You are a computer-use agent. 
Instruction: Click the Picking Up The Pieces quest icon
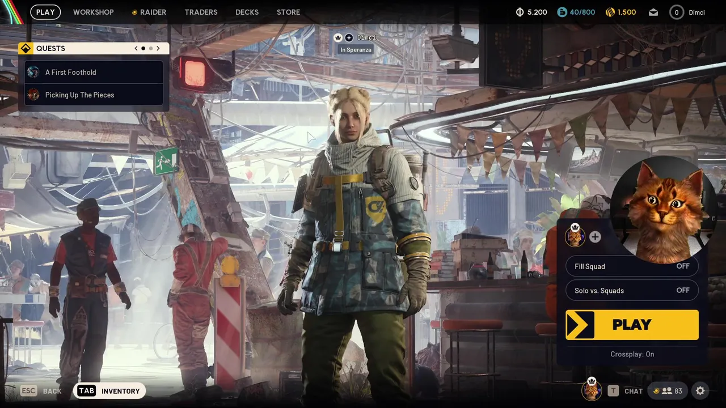point(33,95)
